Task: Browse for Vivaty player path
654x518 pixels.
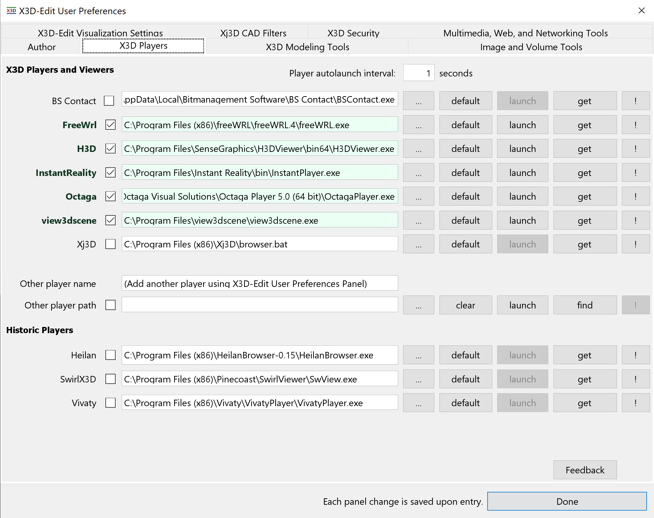Action: coord(419,403)
